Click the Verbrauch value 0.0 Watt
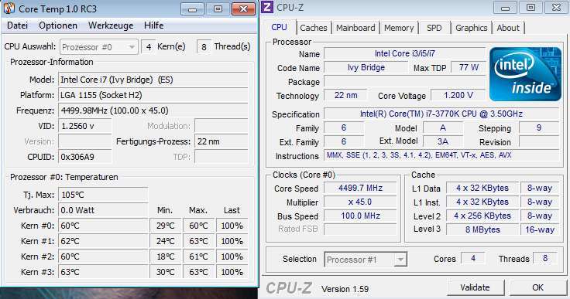The width and height of the screenshot is (570, 299). point(103,210)
